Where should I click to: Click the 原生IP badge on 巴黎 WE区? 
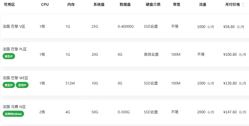pyautogui.click(x=9, y=85)
